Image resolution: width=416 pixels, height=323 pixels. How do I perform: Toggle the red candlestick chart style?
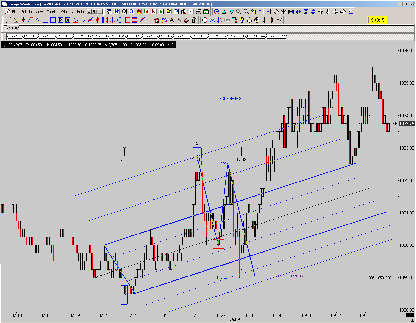click(272, 20)
